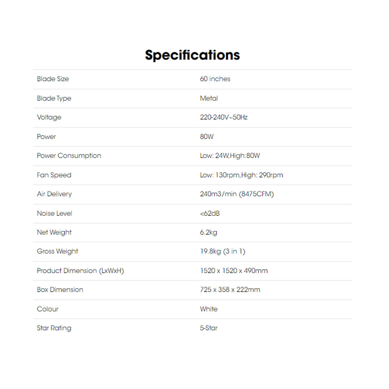The image size is (389, 389).
Task: Select the Blade Type row label
Action: click(x=54, y=98)
